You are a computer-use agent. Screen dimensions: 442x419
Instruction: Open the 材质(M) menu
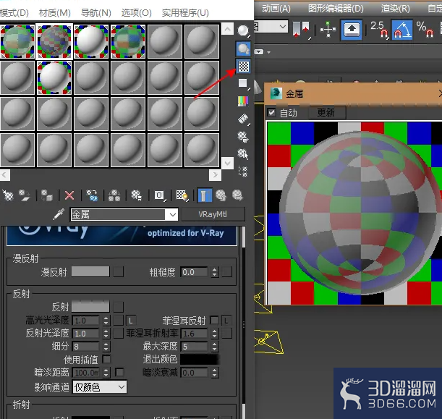(55, 13)
